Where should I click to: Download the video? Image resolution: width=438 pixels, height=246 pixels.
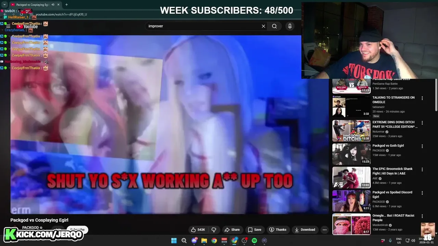pos(305,230)
